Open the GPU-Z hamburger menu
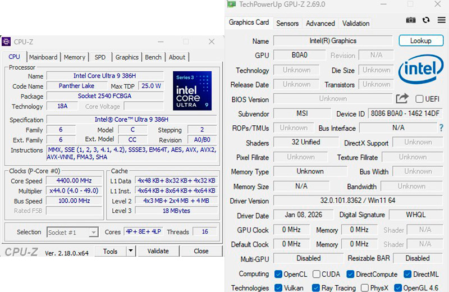449x292 pixels. pyautogui.click(x=439, y=20)
